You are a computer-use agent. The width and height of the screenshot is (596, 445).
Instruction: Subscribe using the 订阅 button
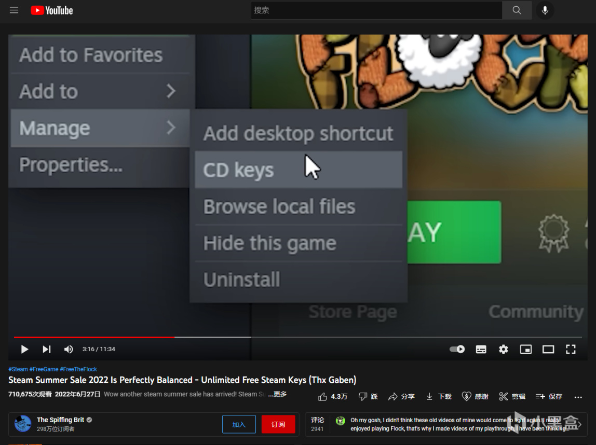pos(278,424)
